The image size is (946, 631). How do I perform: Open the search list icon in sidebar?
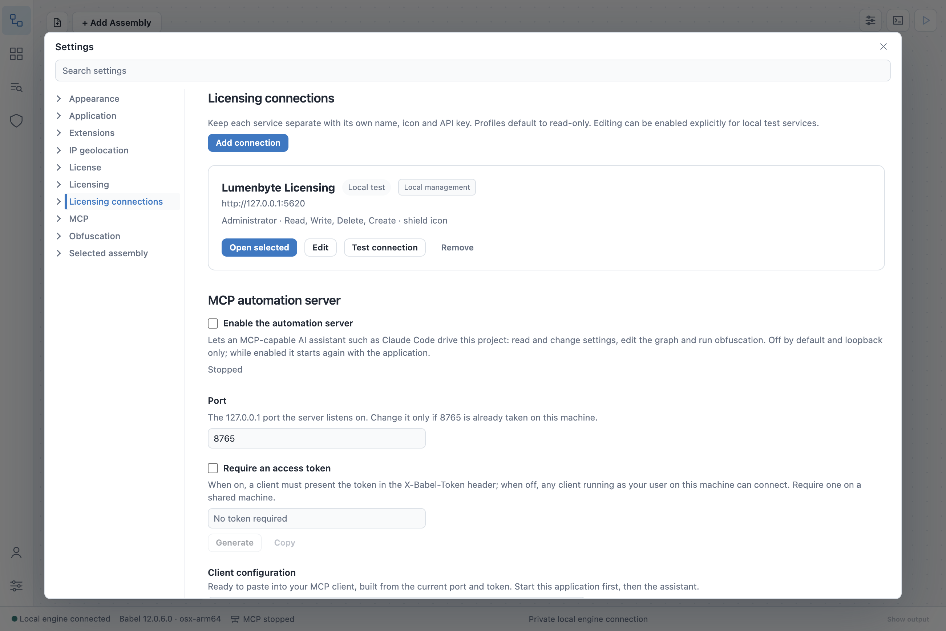[16, 87]
